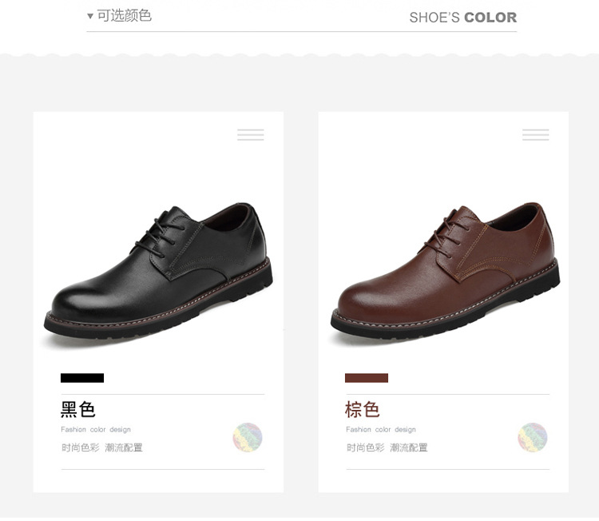Click the SHOE'S COLOR header text
The width and height of the screenshot is (599, 521).
pos(462,18)
